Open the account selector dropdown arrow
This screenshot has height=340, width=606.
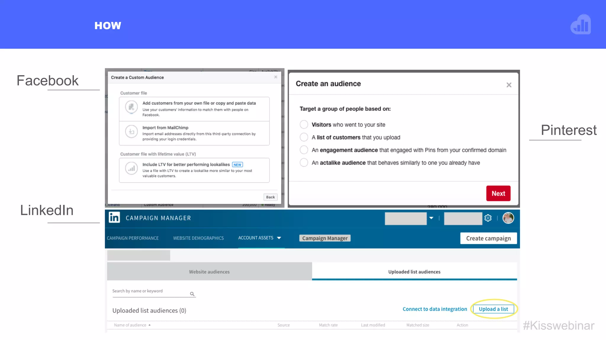[x=431, y=218]
